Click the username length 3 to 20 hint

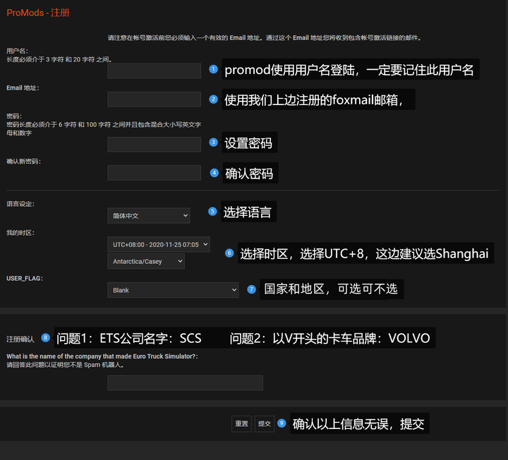tap(59, 59)
